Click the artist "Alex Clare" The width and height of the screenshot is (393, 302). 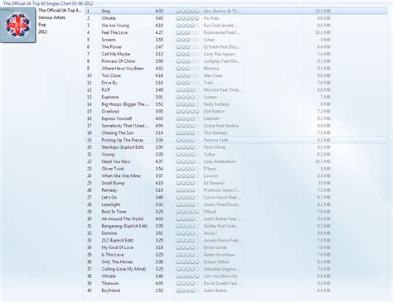pos(213,75)
